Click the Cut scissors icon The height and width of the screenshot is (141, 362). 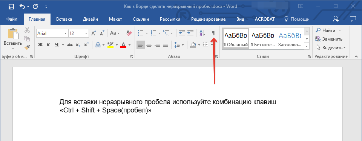coord(27,30)
